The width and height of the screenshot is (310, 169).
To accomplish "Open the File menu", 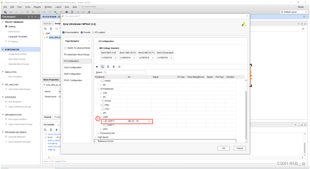I will pos(5,7).
